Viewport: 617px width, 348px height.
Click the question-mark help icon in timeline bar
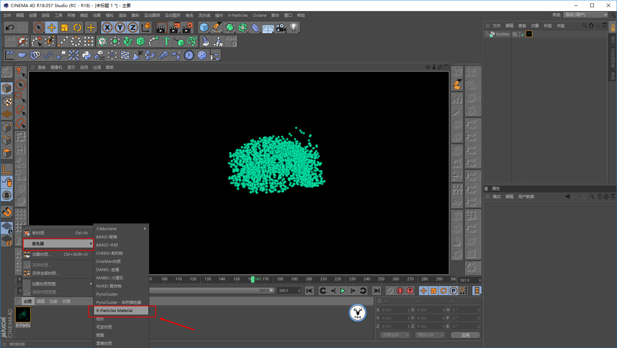410,291
